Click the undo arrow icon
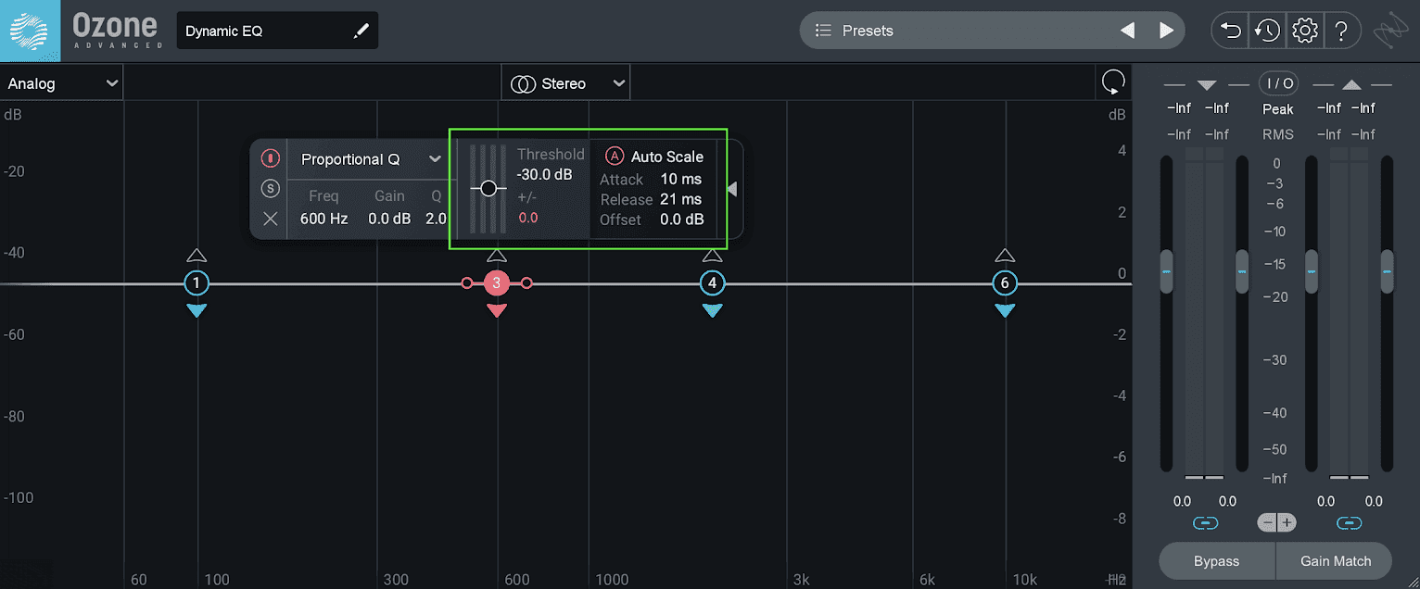The image size is (1420, 589). (1231, 31)
